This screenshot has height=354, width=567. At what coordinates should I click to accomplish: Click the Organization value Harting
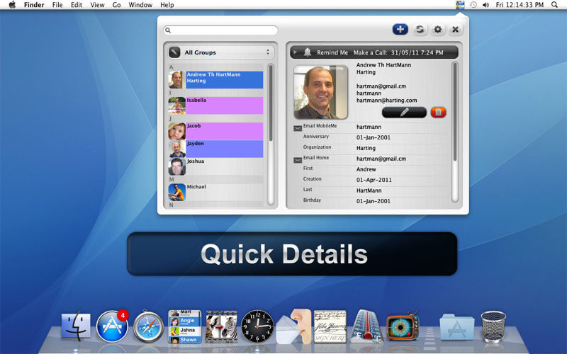(x=366, y=148)
